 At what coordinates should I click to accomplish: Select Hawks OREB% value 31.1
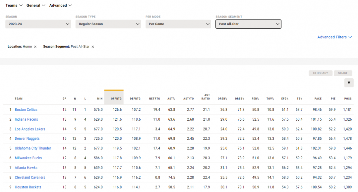(x=224, y=168)
